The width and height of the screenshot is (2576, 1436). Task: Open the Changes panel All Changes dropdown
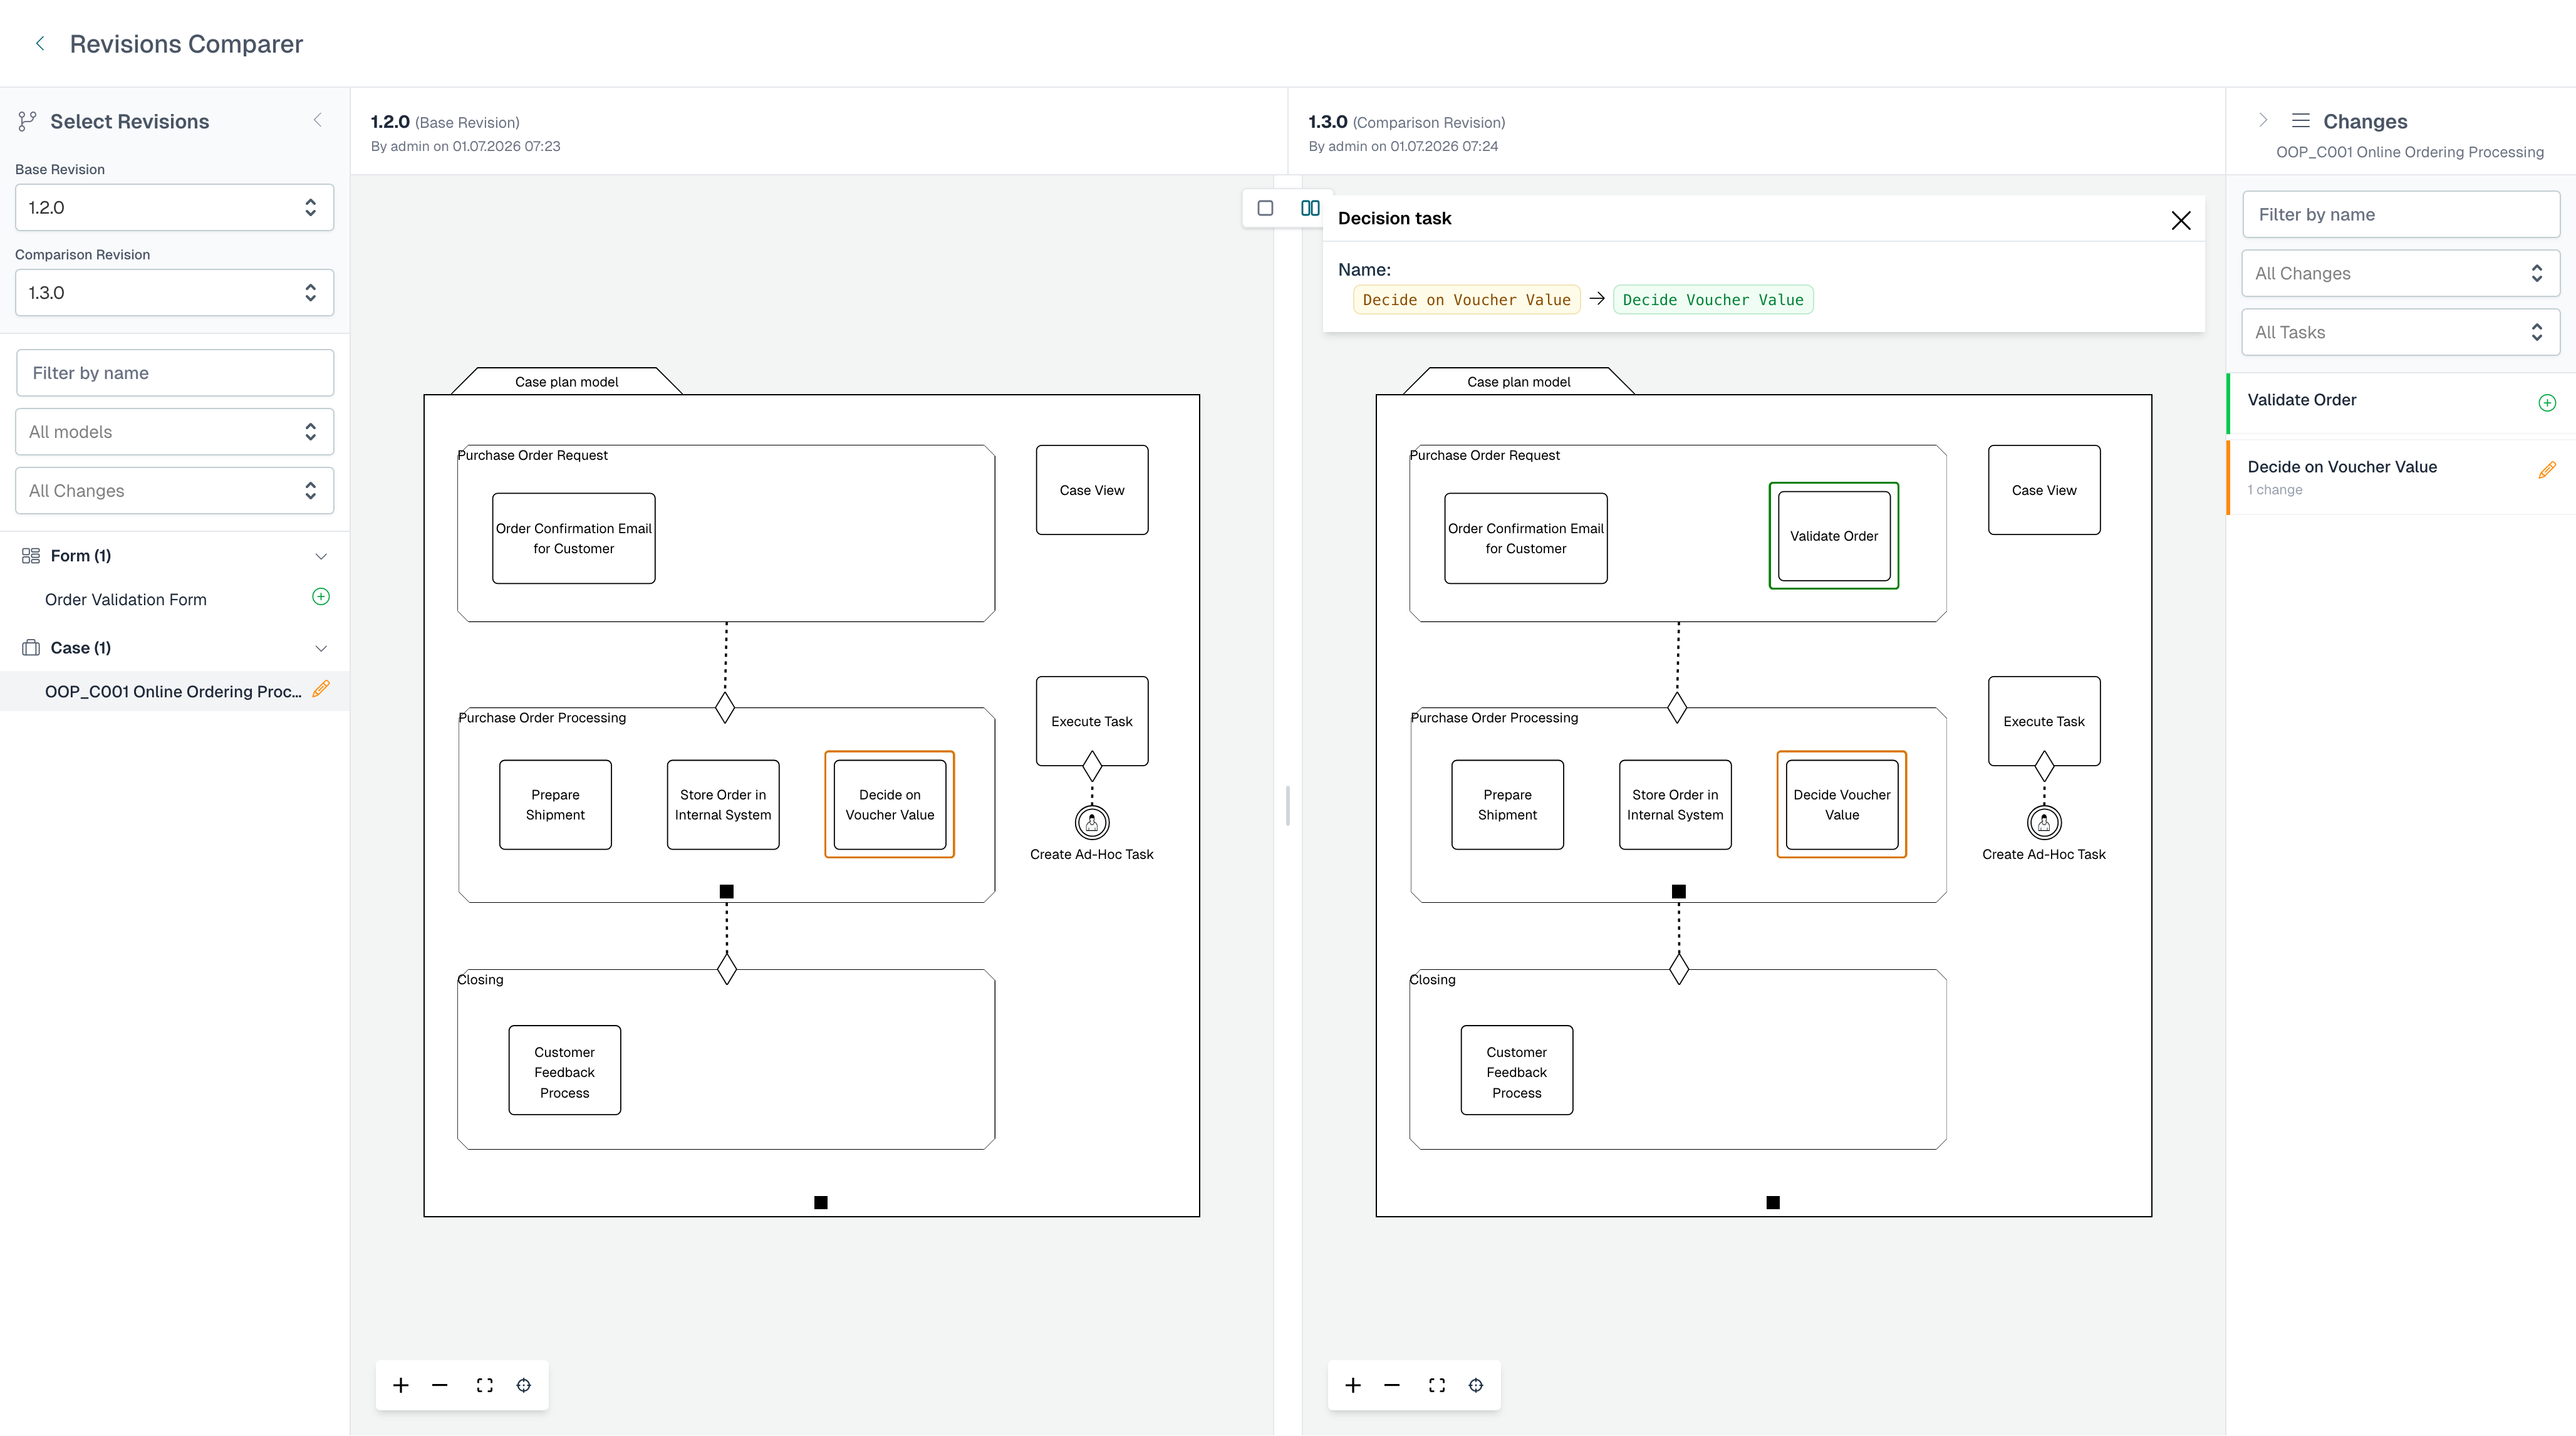[x=2400, y=273]
